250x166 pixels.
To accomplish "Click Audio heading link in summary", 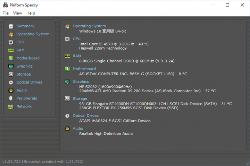I will click(78, 129).
